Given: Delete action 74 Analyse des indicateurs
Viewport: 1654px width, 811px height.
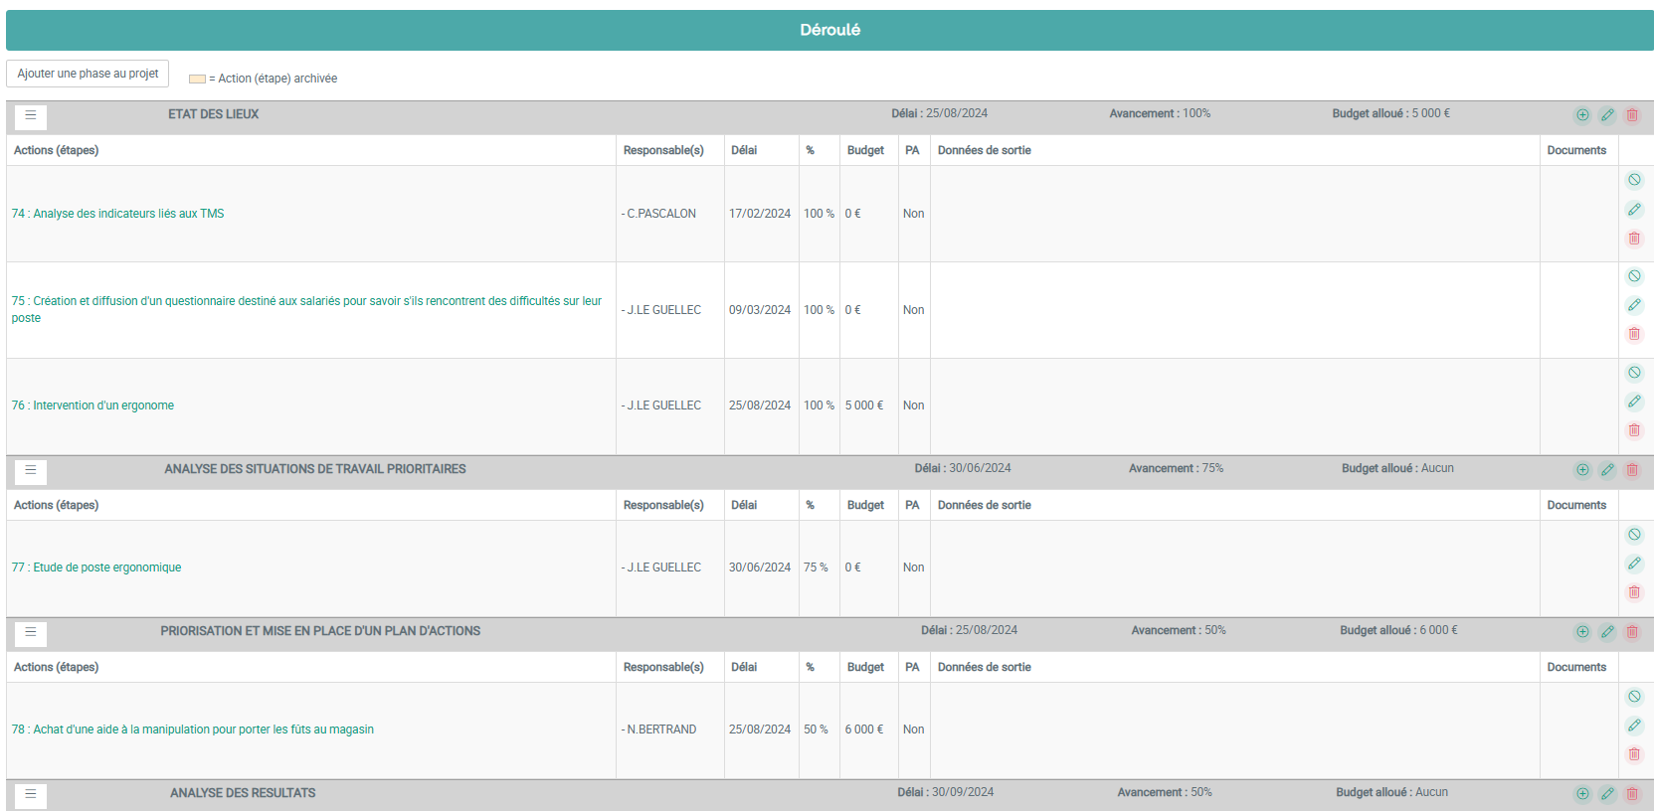Looking at the screenshot, I should [1634, 239].
